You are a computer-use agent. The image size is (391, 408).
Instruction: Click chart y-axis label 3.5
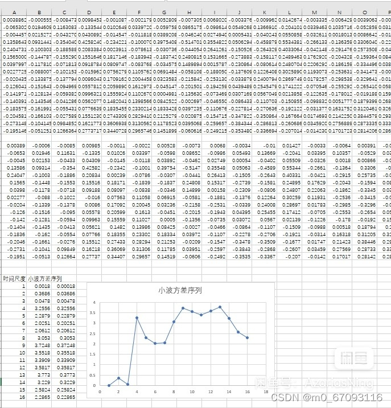(93, 313)
